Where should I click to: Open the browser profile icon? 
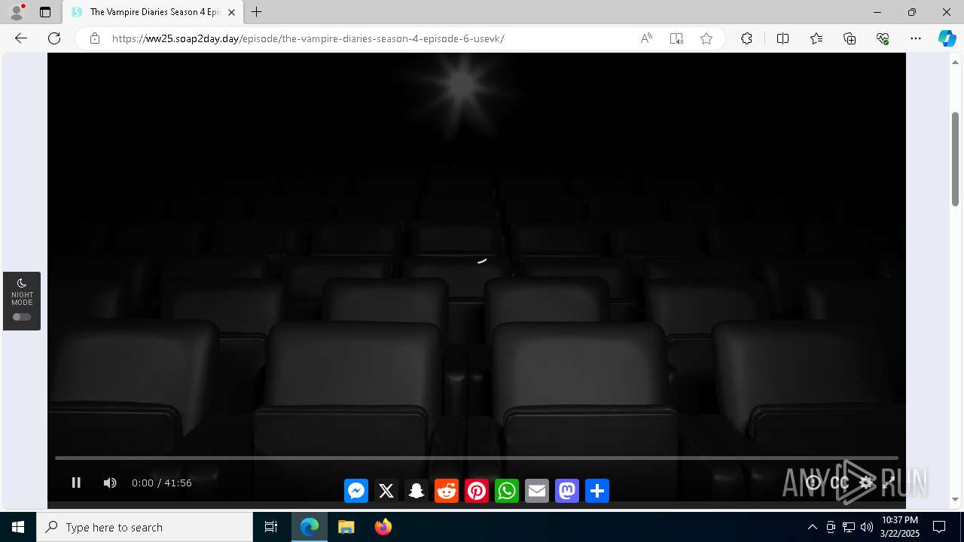[17, 12]
